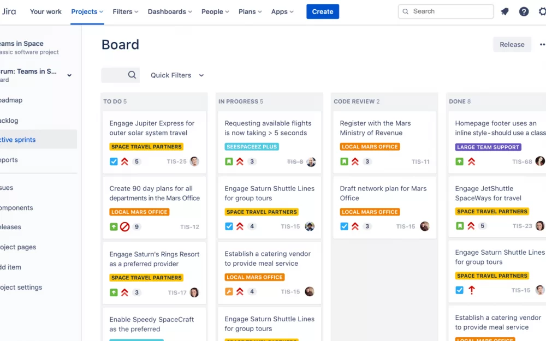Image resolution: width=546 pixels, height=341 pixels.
Task: Click the avatar on Draft network plan card
Action: coord(425,226)
